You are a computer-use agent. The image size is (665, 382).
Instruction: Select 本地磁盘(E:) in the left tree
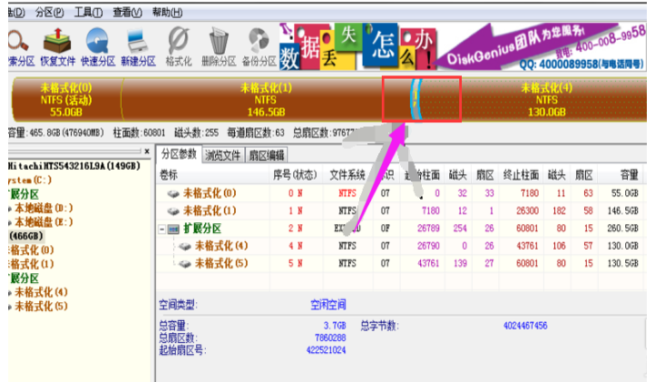tap(44, 222)
